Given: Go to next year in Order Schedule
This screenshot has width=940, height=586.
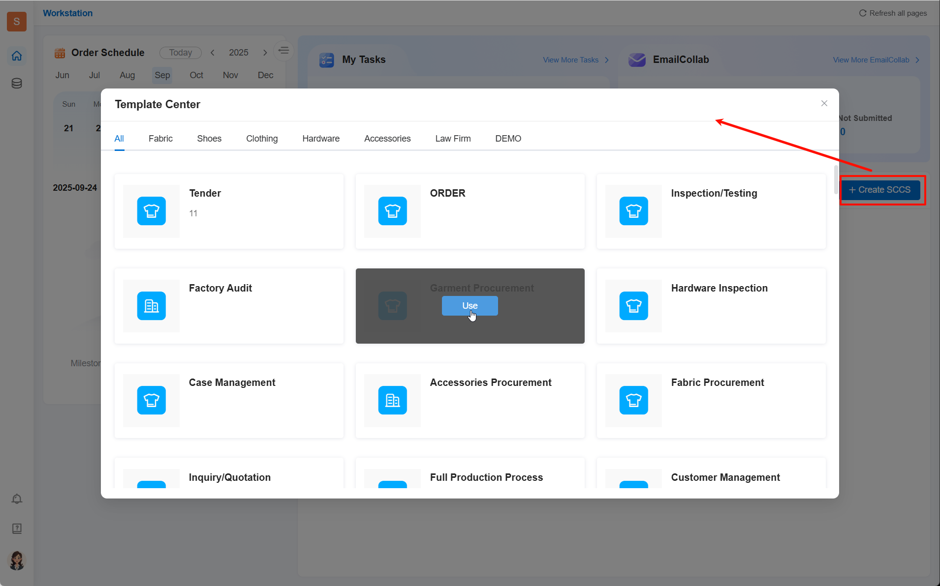Looking at the screenshot, I should click(x=265, y=53).
